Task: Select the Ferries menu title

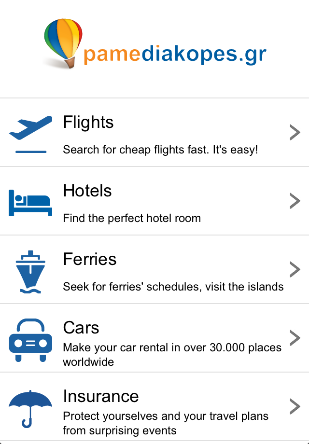Action: (x=90, y=259)
